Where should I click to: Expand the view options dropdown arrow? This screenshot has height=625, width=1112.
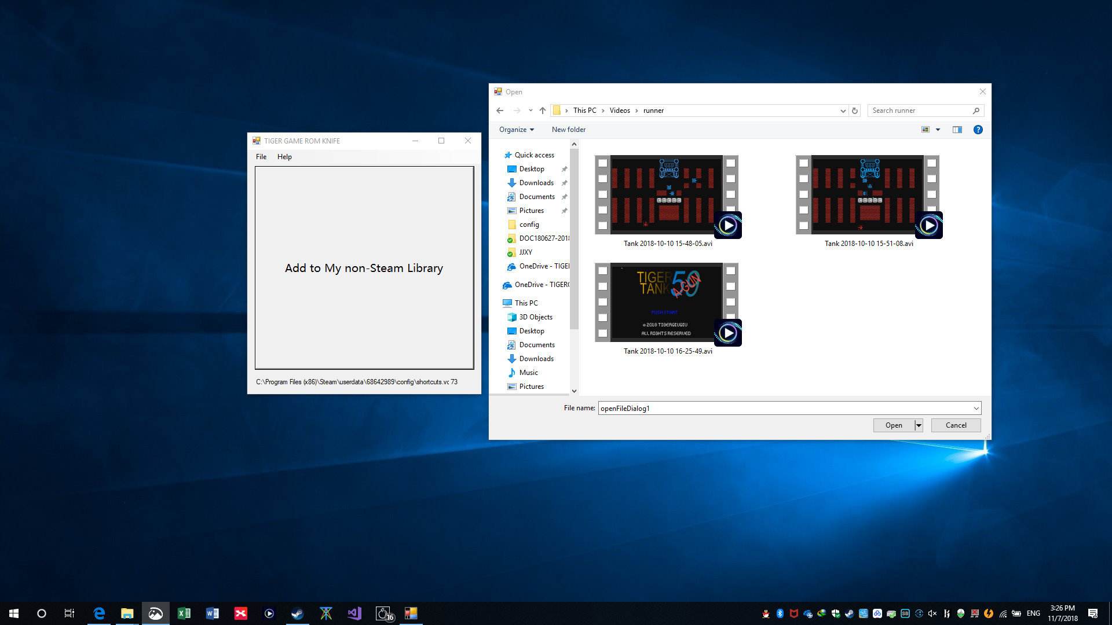click(938, 130)
